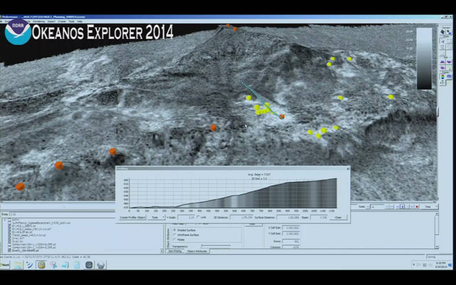Screen dimensions: 456x285
Task: Click second Camera icon with blue dot
Action: point(449,32)
